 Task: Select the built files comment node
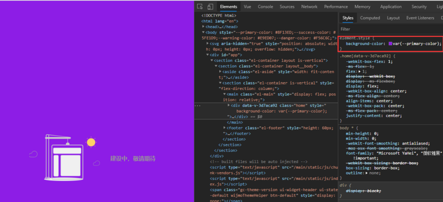(258, 162)
